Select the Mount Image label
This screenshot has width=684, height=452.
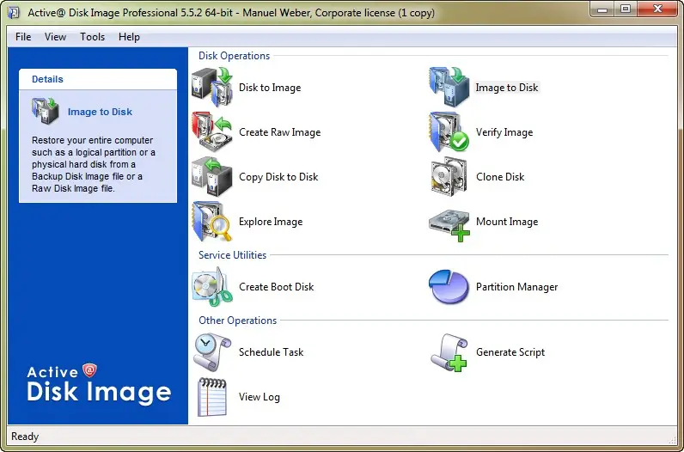click(x=507, y=221)
